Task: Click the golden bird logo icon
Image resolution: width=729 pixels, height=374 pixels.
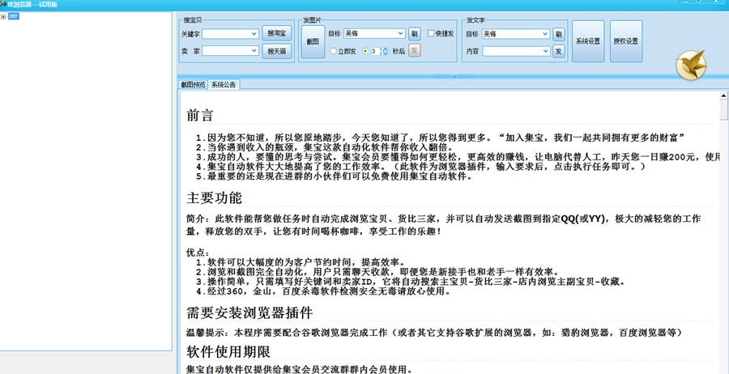Action: (x=691, y=65)
